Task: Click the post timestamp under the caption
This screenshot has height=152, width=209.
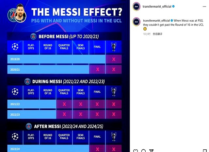Action: 147,34
